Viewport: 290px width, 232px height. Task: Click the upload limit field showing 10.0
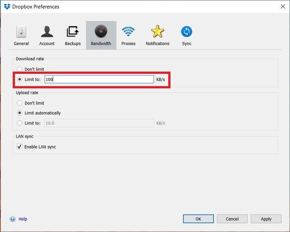[99, 123]
